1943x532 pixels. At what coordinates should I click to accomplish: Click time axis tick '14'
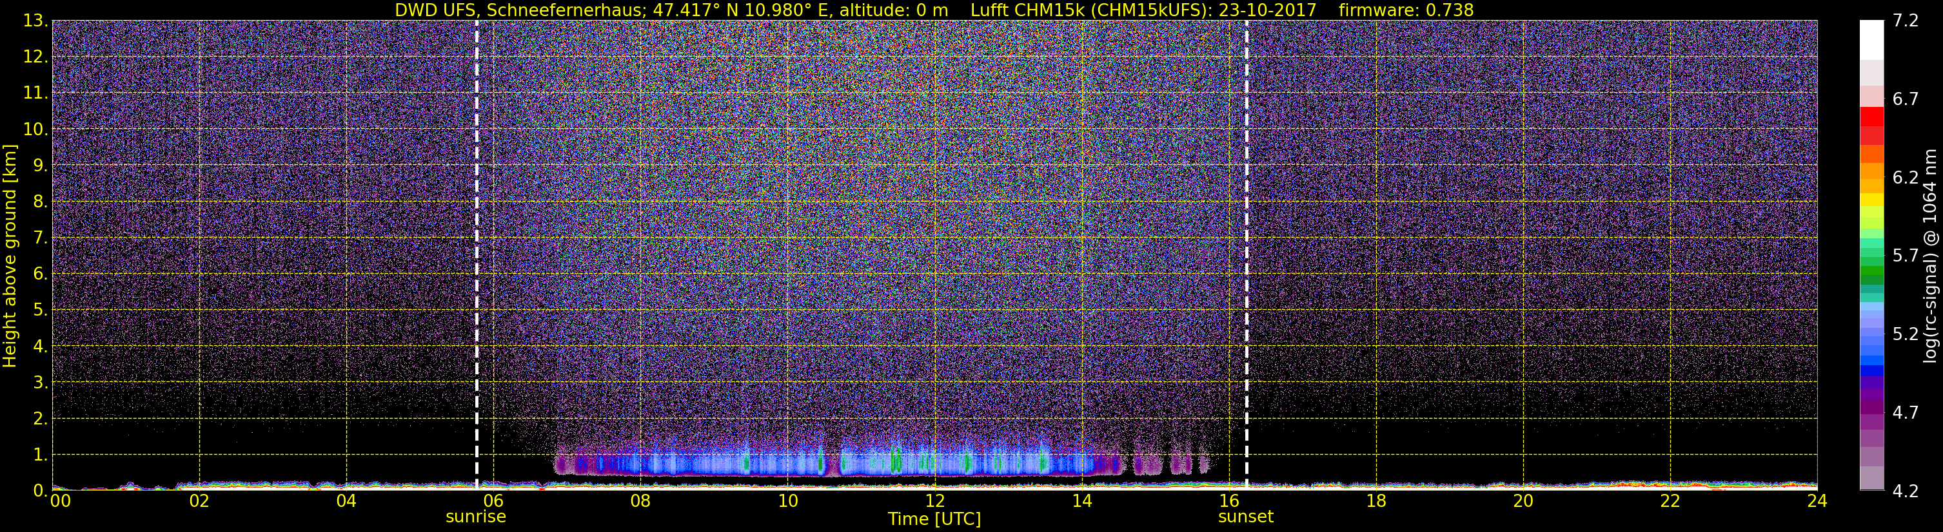click(x=1081, y=501)
